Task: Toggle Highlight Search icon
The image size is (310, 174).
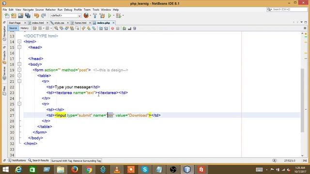Action: (x=72, y=29)
